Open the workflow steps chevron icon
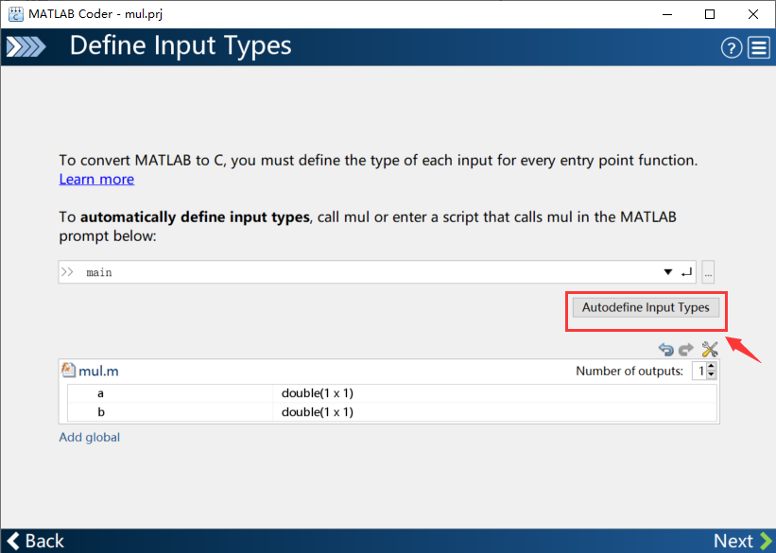Image resolution: width=776 pixels, height=553 pixels. coord(26,47)
